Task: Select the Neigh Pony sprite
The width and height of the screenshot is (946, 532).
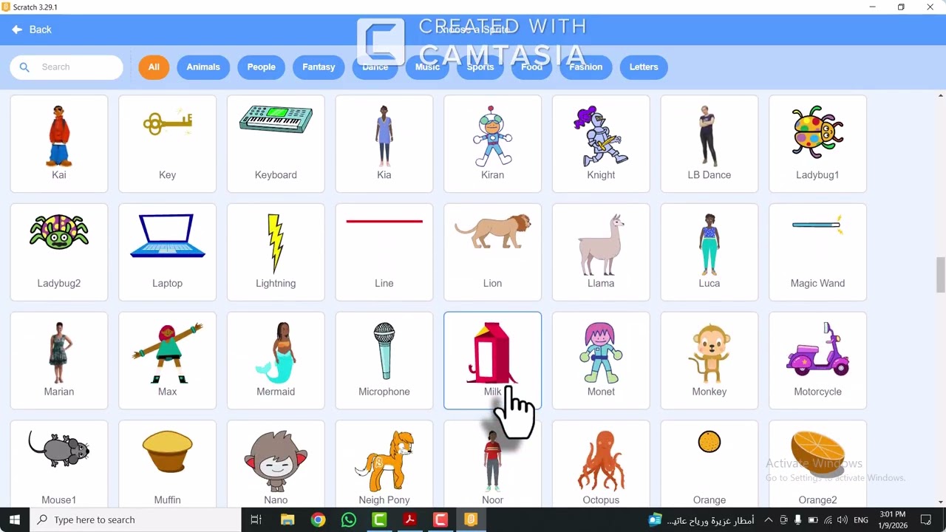Action: point(384,464)
